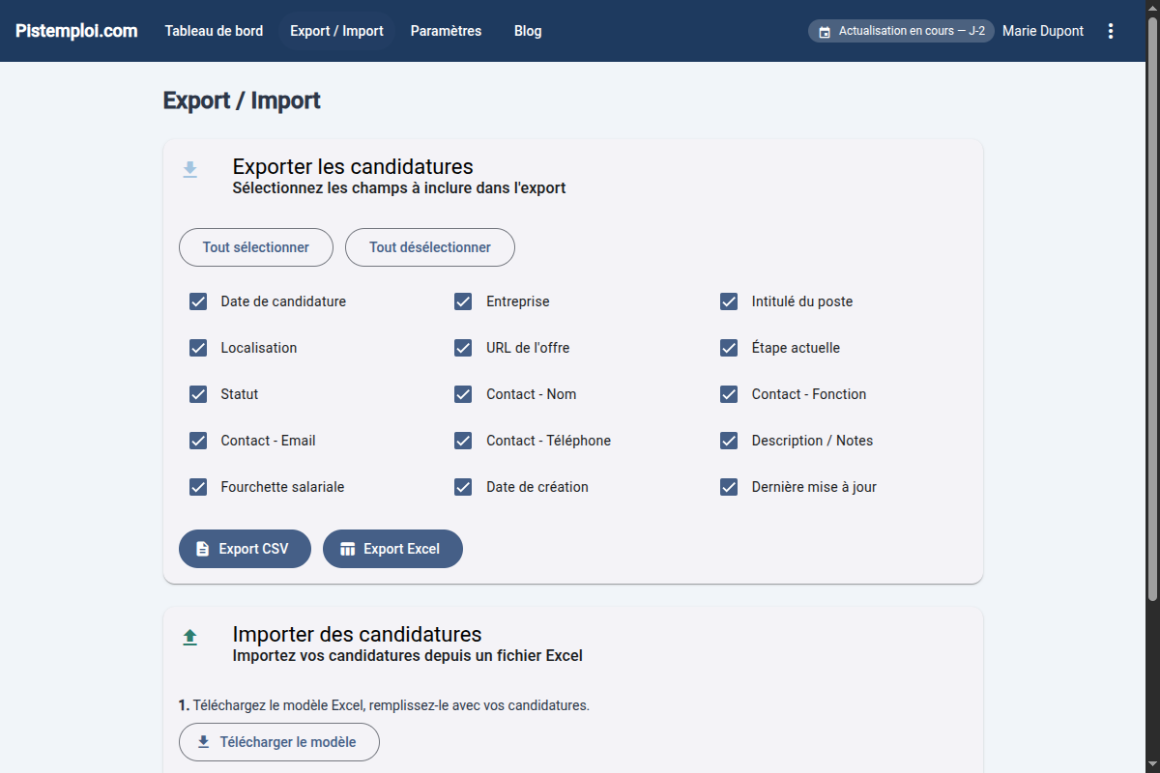Start the Excel export
This screenshot has height=773, width=1160.
392,548
